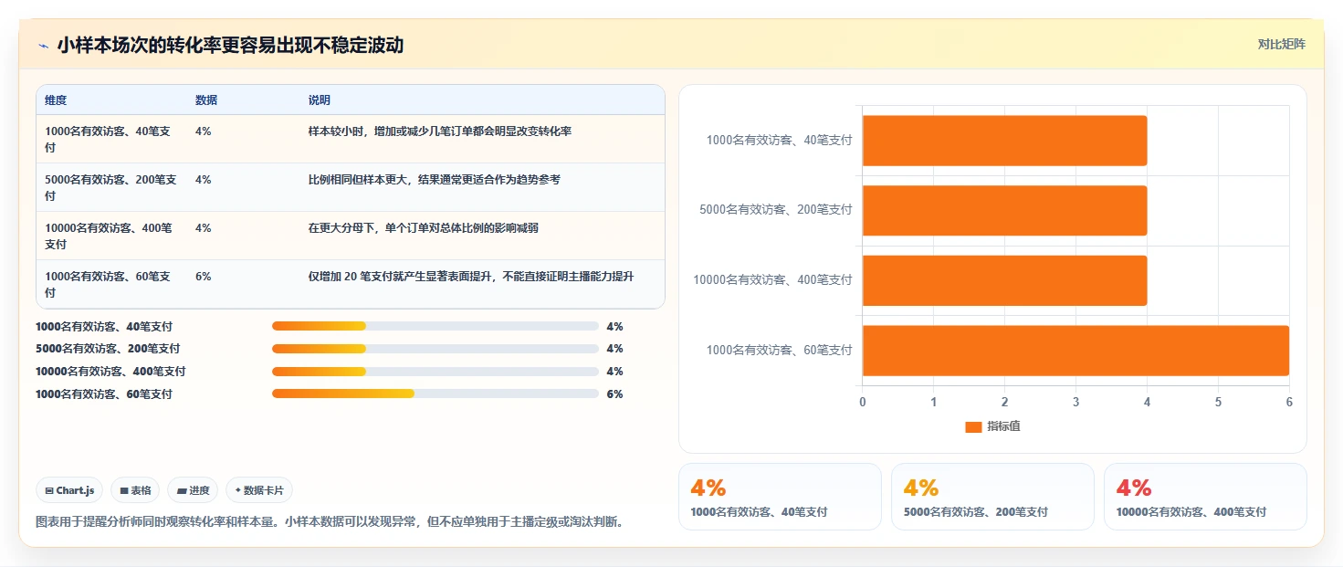Image resolution: width=1343 pixels, height=567 pixels.
Task: Click description starting 在更大分母下
Action: click(424, 228)
